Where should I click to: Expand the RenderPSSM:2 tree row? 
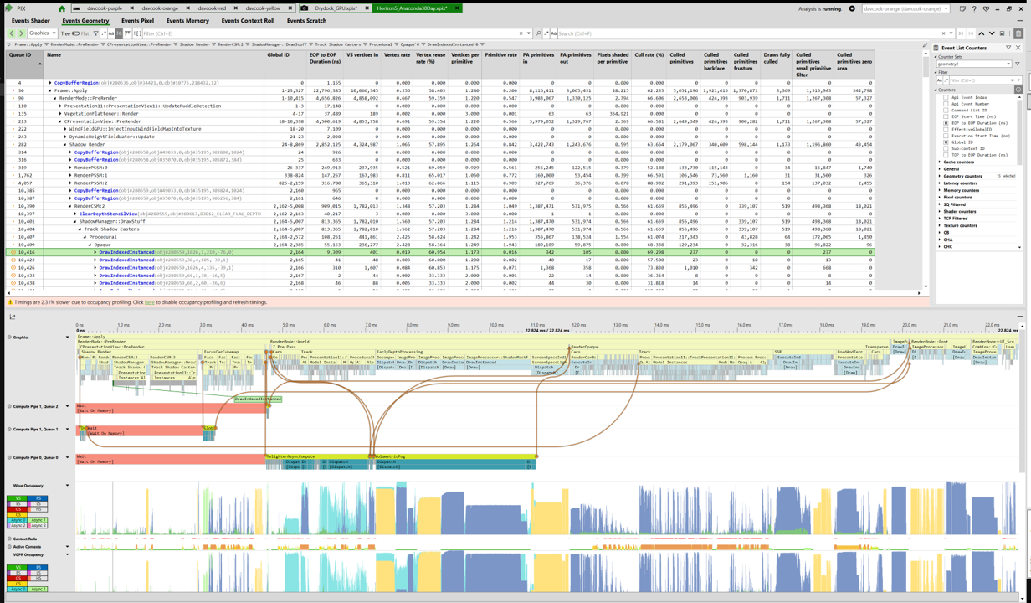70,183
